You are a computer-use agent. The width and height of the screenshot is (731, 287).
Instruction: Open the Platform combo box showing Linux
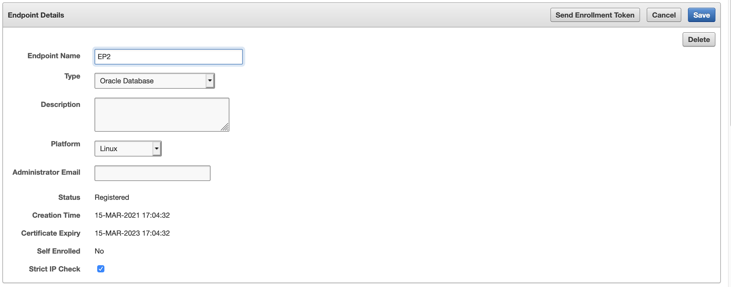click(127, 148)
